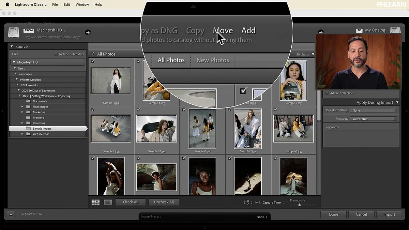Screen dimensions: 409x230
Task: Switch to Loupe view
Action: point(108,202)
